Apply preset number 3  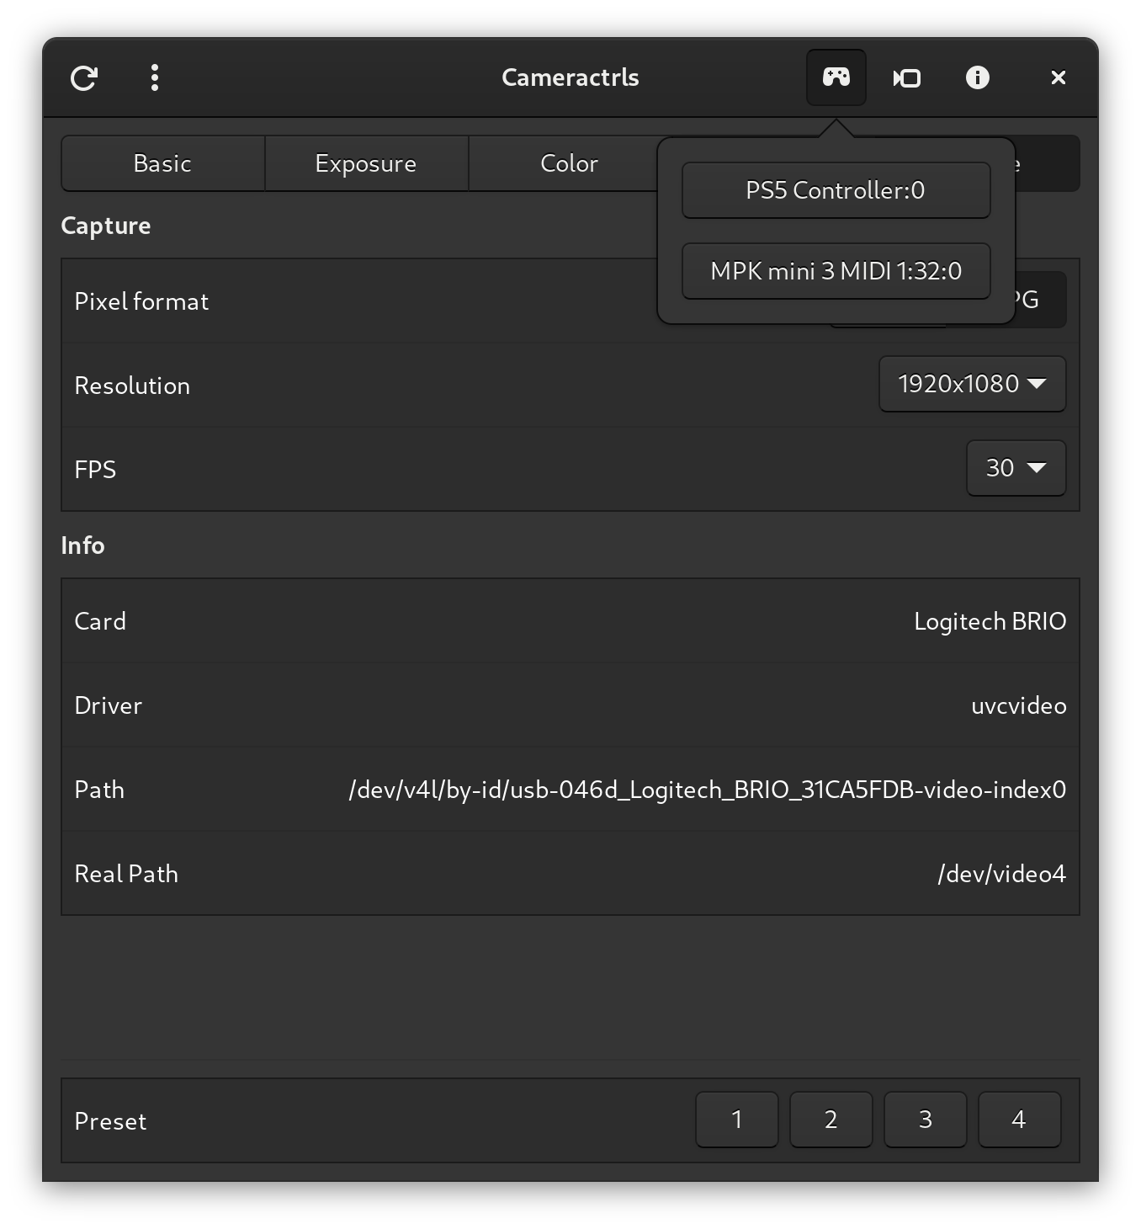pos(925,1120)
